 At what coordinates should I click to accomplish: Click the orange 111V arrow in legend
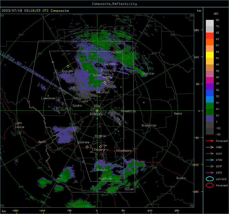(x=210, y=153)
